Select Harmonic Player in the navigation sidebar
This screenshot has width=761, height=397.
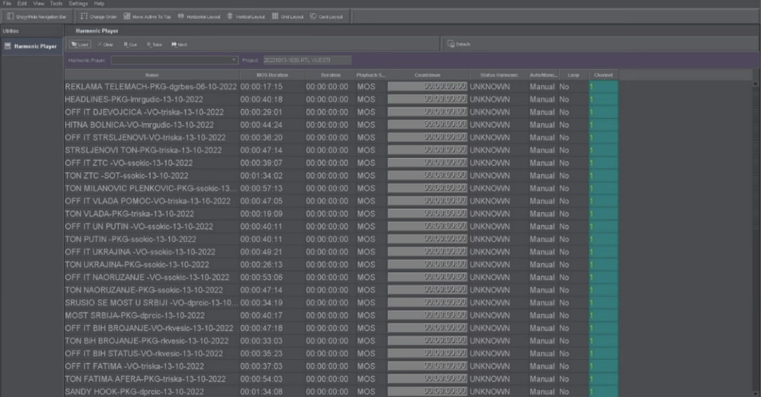coord(31,47)
